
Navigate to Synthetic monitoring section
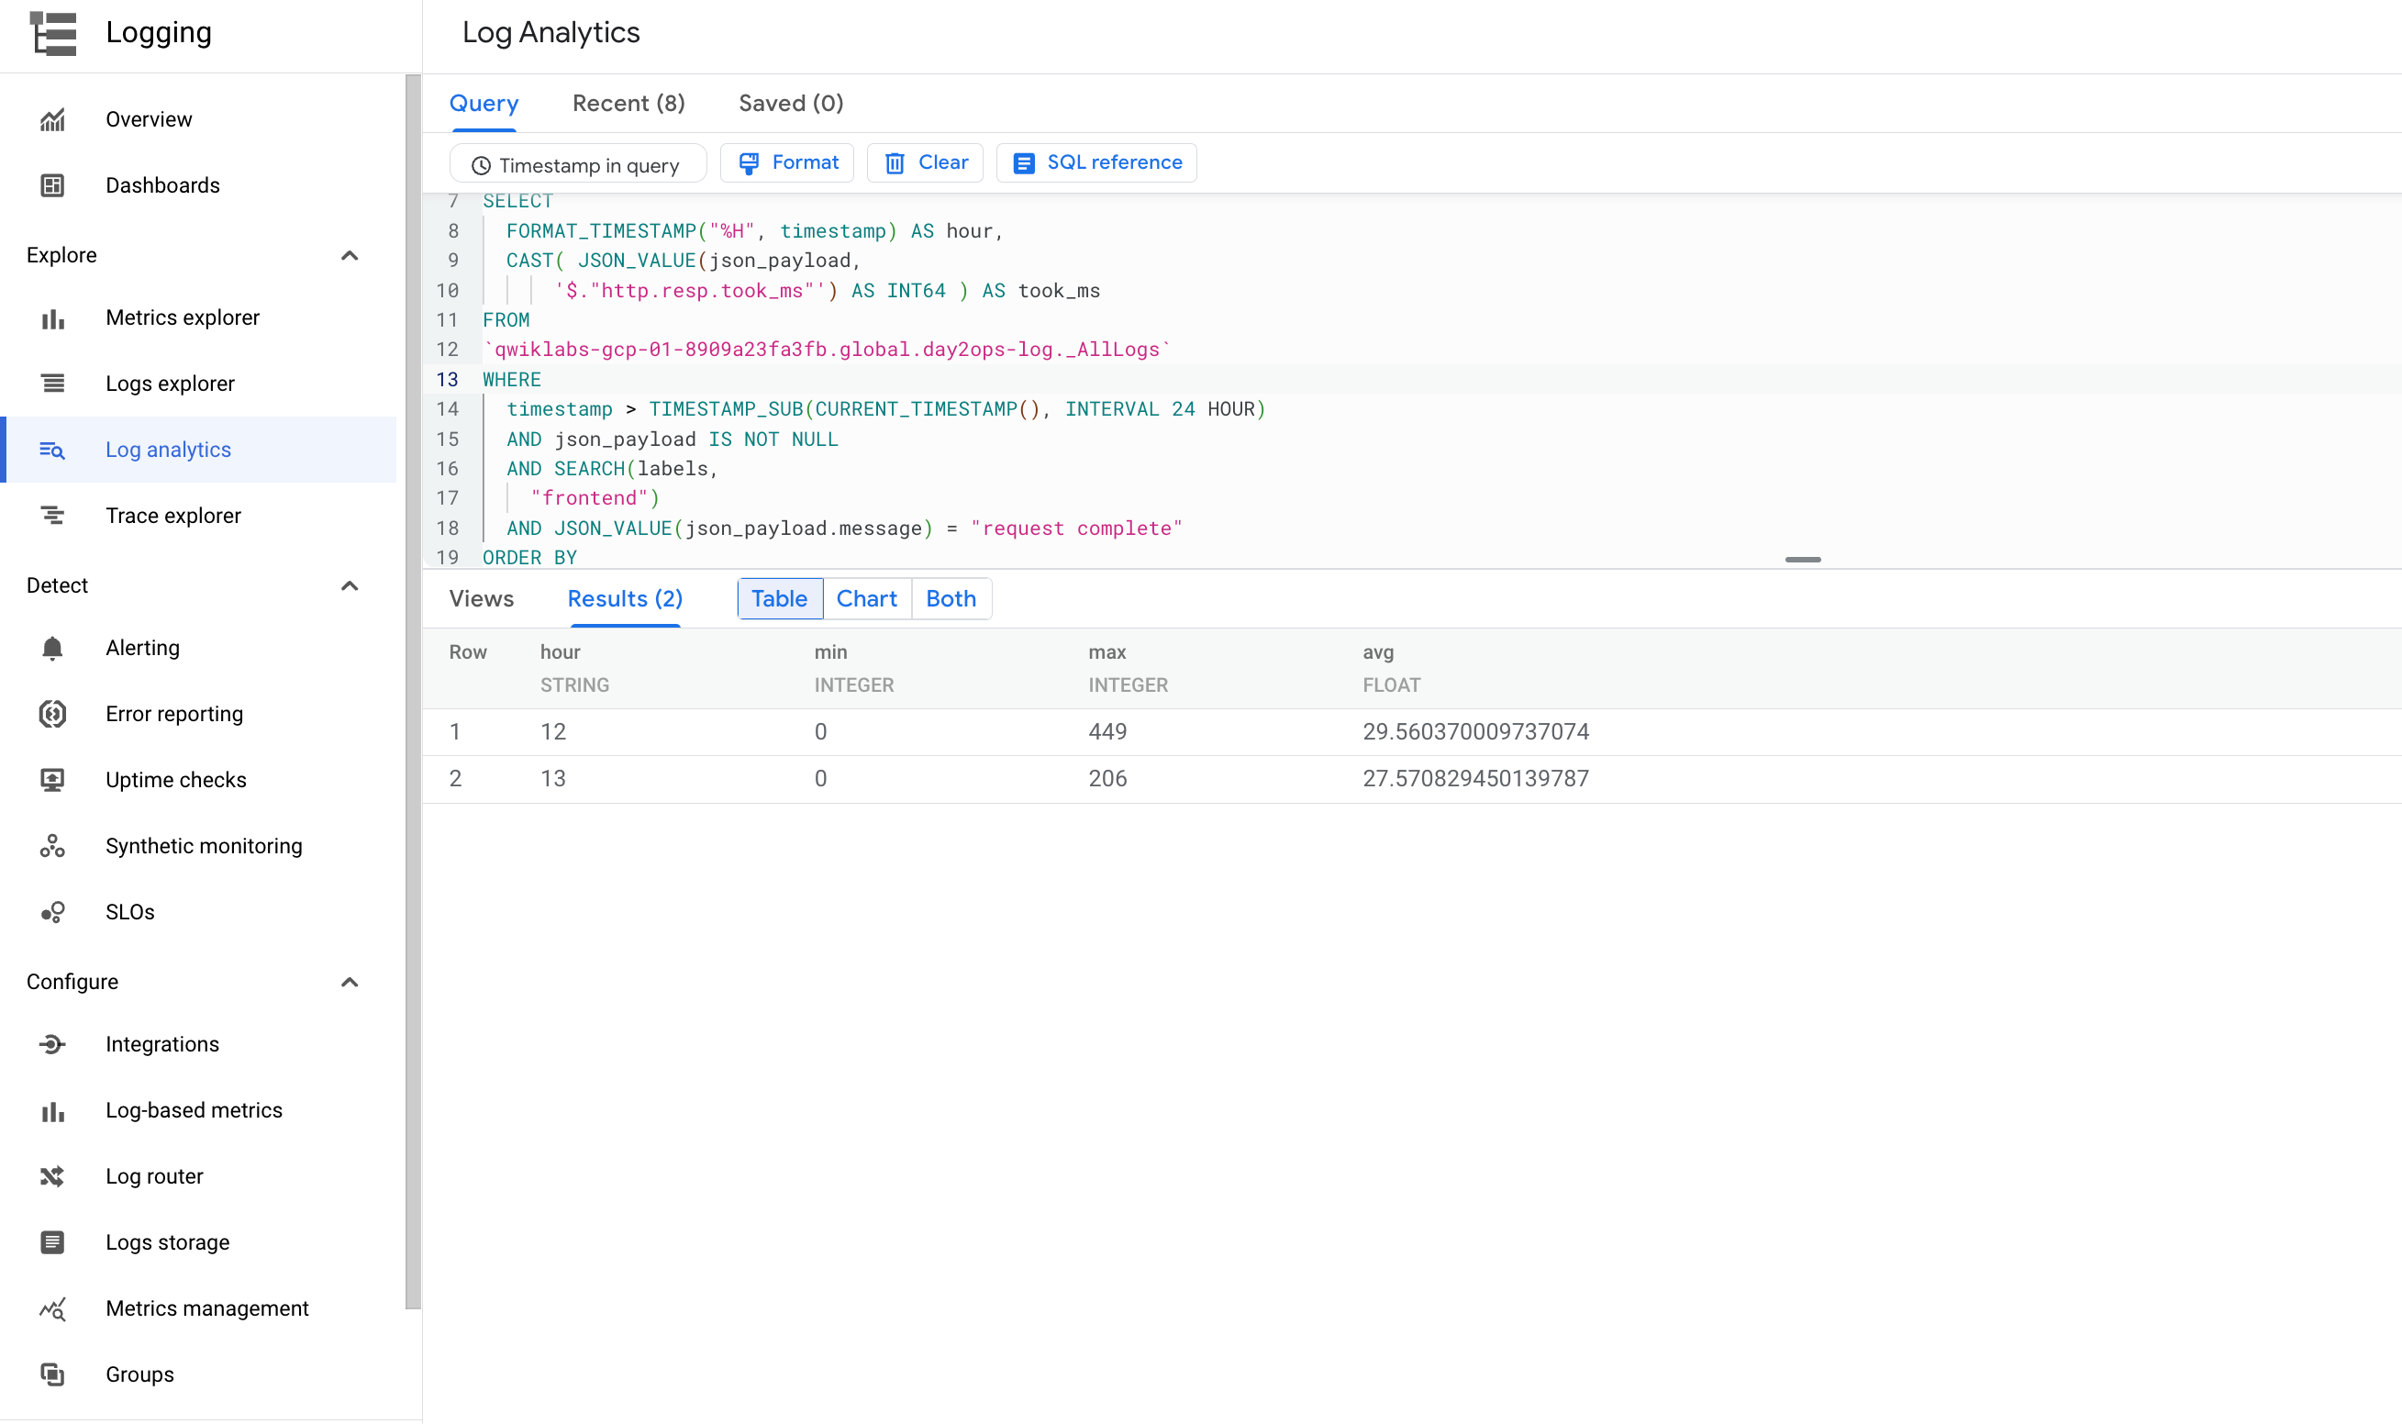click(204, 846)
